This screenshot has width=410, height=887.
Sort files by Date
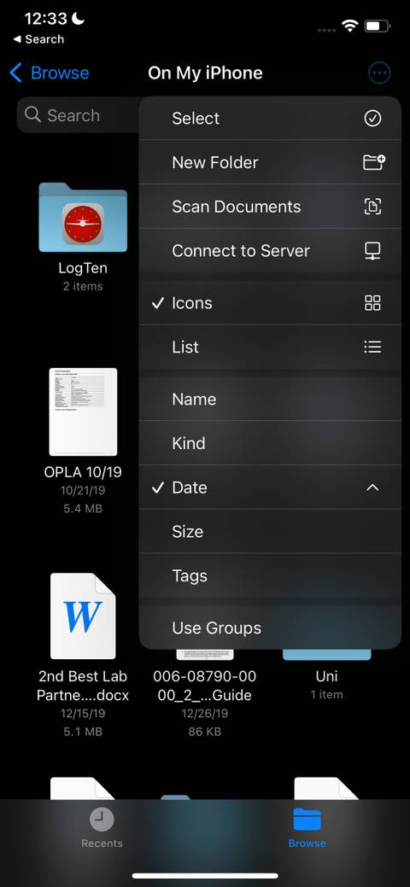(270, 487)
